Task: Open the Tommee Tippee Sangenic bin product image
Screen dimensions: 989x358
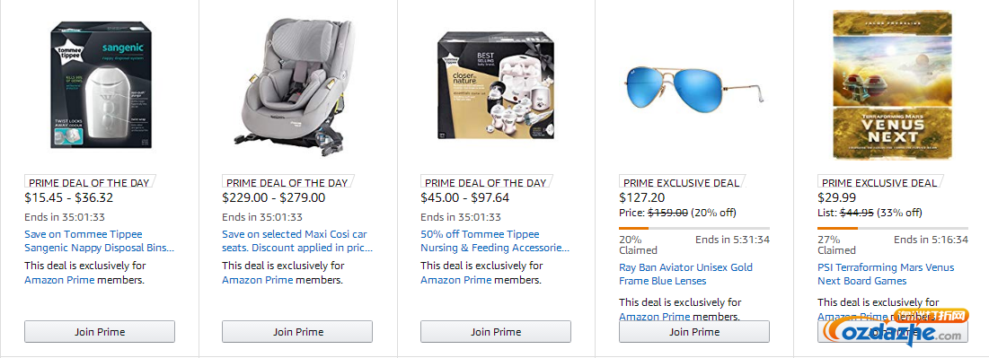Action: point(102,84)
